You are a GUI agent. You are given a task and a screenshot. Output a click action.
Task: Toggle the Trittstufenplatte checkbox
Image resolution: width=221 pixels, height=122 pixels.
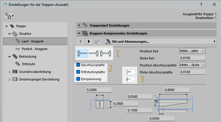point(78,72)
